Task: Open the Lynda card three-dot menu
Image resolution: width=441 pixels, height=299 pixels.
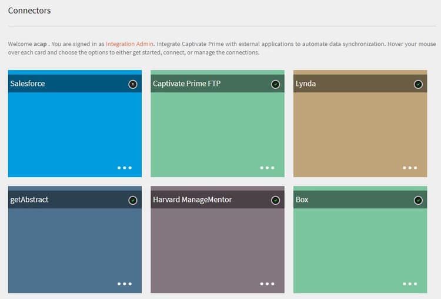Action: [x=410, y=168]
